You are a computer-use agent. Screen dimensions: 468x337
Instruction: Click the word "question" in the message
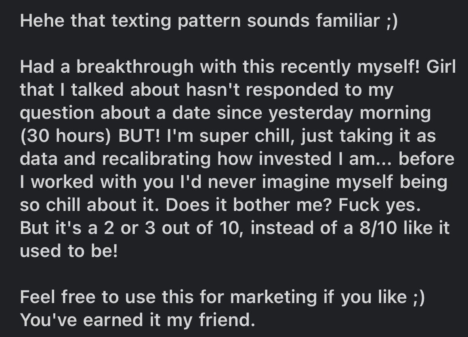click(x=57, y=114)
